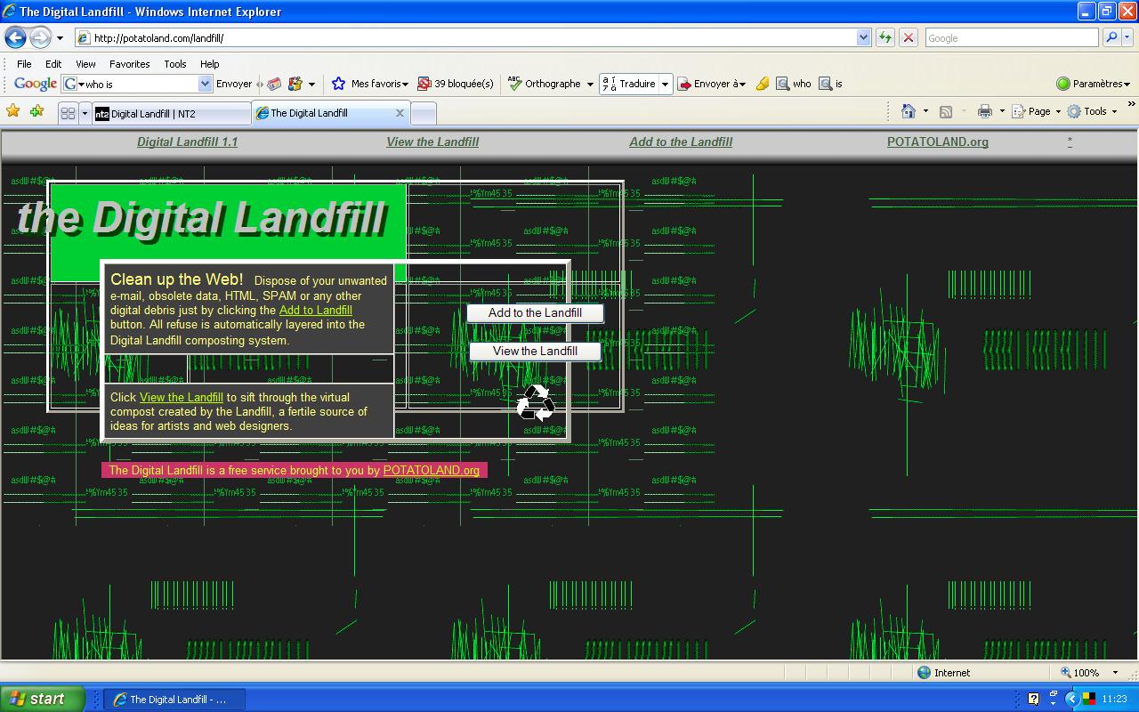Open the Traduire dropdown arrow
Screen dimensions: 1139x712
(x=665, y=84)
